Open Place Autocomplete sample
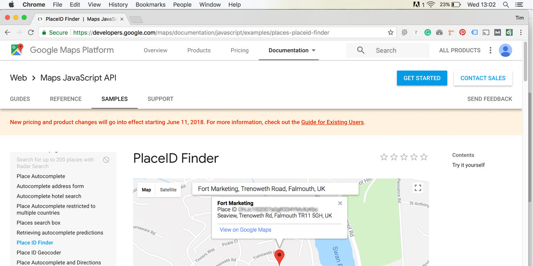The width and height of the screenshot is (533, 266). [x=41, y=176]
